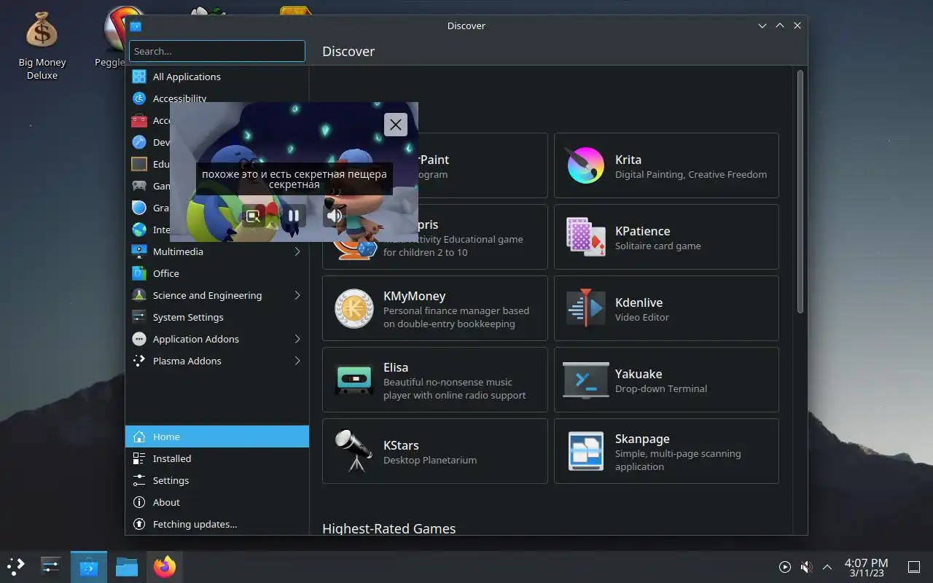Open the Skanpage description text
The width and height of the screenshot is (933, 583).
click(678, 460)
